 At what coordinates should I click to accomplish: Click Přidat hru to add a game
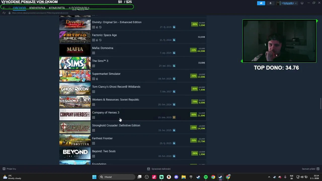click(9, 169)
